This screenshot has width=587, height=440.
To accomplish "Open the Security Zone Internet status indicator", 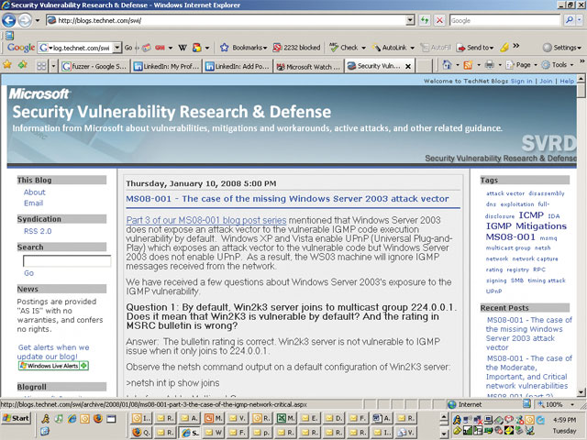I will pyautogui.click(x=465, y=404).
